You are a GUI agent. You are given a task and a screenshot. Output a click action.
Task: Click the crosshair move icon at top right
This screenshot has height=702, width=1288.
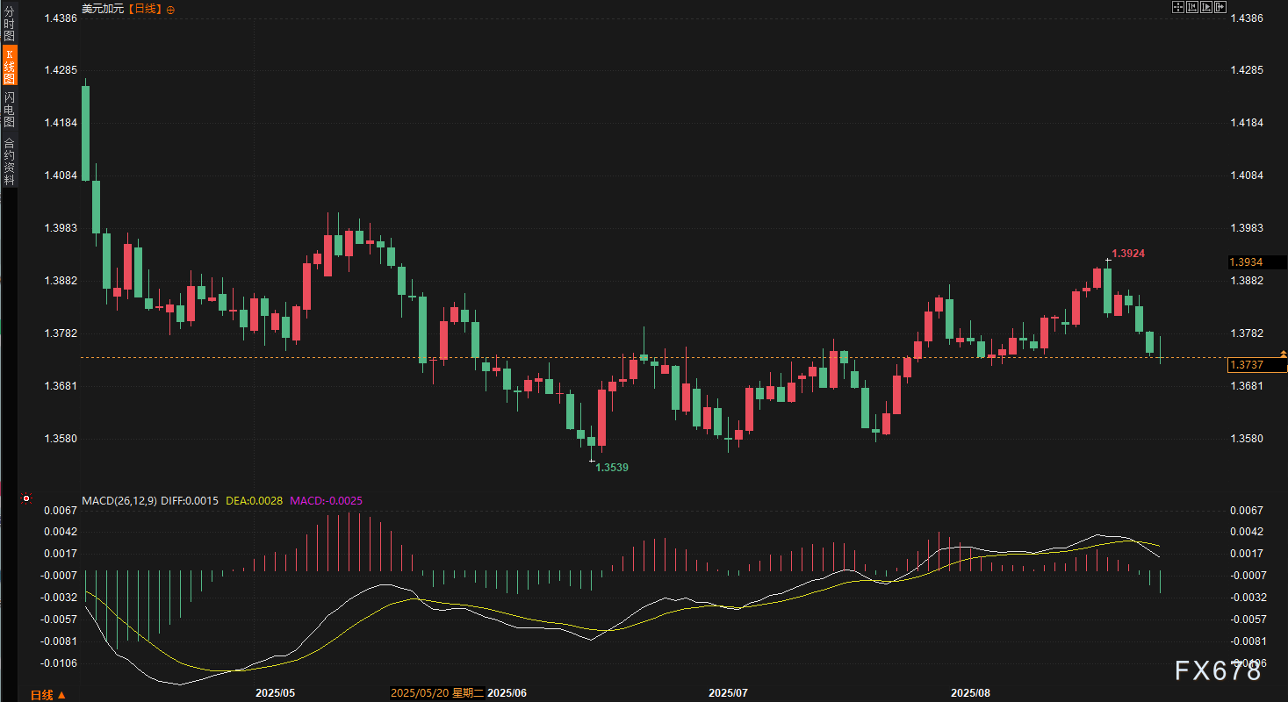click(1178, 7)
